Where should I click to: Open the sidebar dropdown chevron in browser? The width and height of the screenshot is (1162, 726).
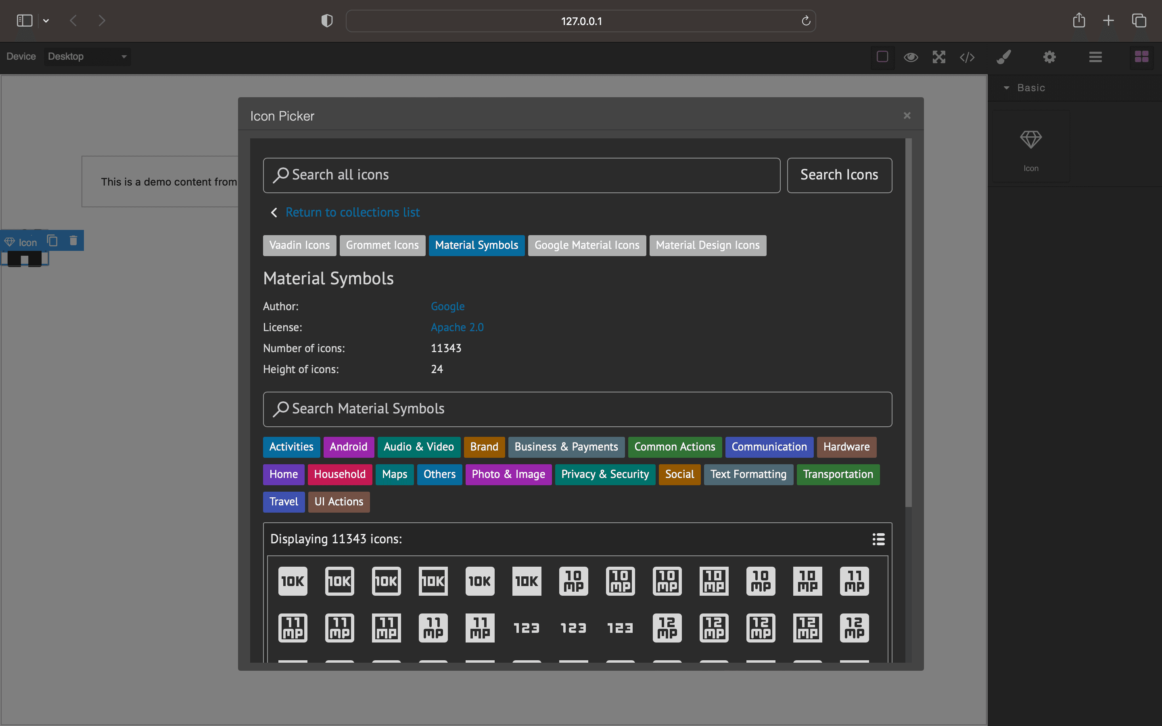tap(46, 21)
